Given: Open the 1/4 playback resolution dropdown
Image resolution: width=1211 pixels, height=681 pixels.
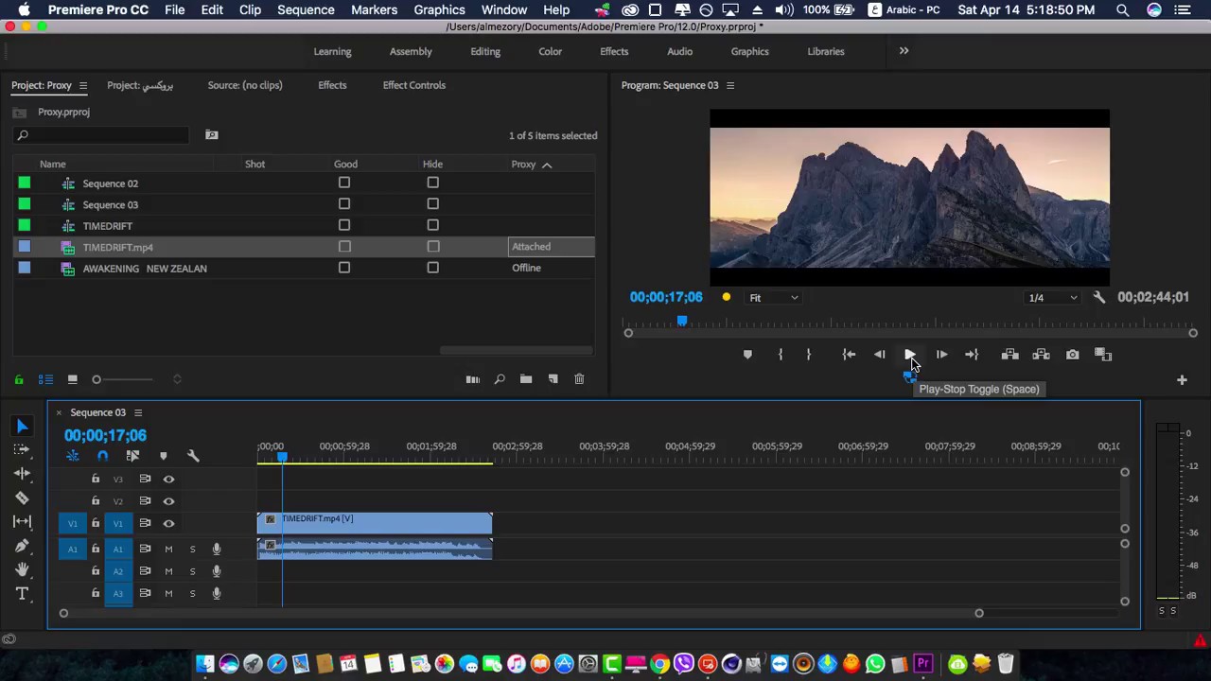Looking at the screenshot, I should [1053, 298].
